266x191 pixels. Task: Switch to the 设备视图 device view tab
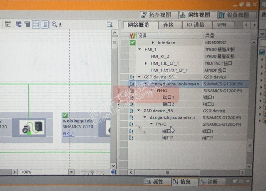[x=237, y=15]
